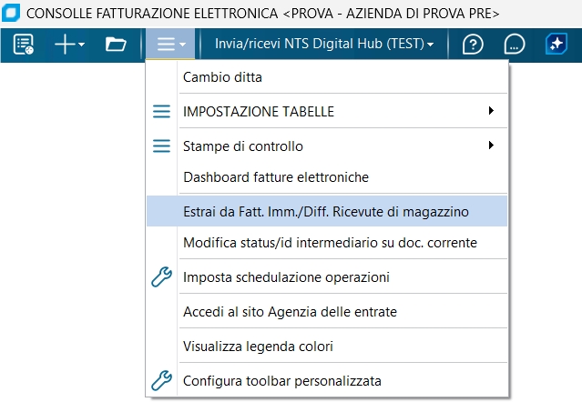Viewport: 582px width, 402px height.
Task: Click the AI sparkle icon in toolbar
Action: pos(555,44)
